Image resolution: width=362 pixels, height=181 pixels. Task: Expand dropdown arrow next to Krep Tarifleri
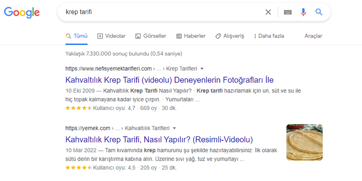tap(202, 69)
